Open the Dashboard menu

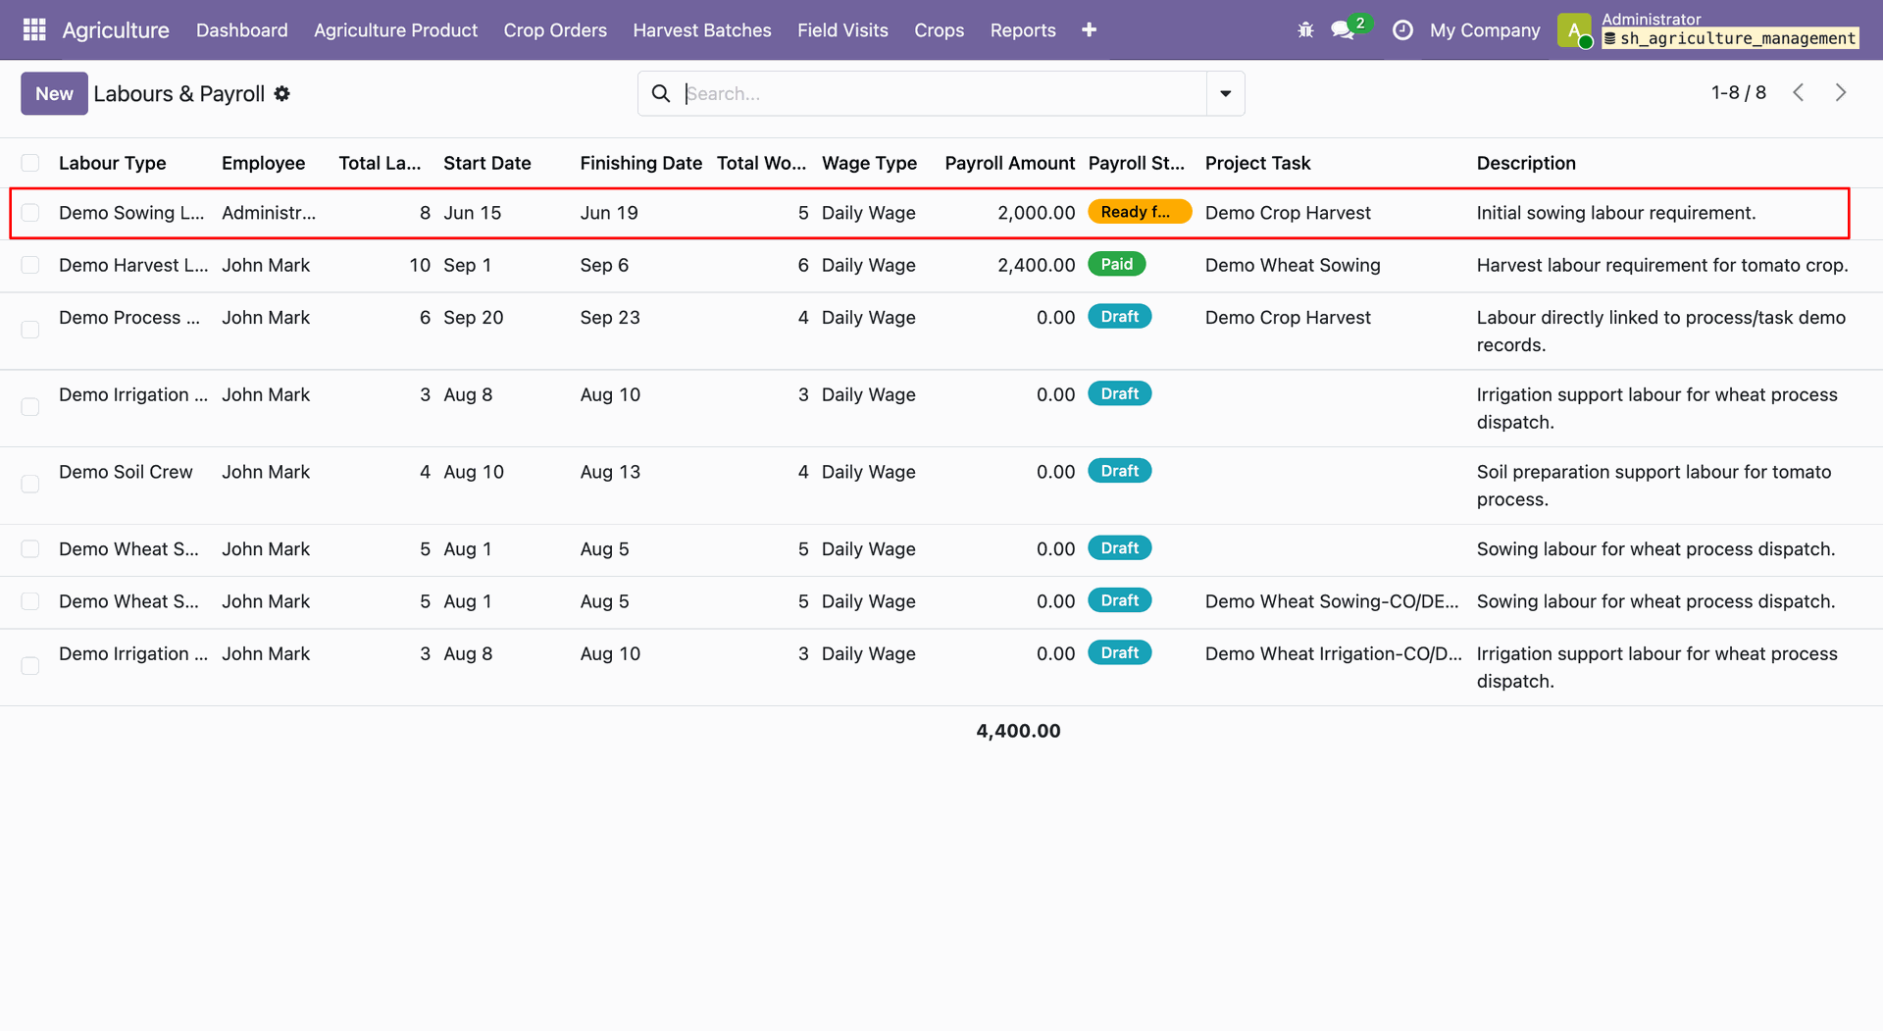click(242, 30)
